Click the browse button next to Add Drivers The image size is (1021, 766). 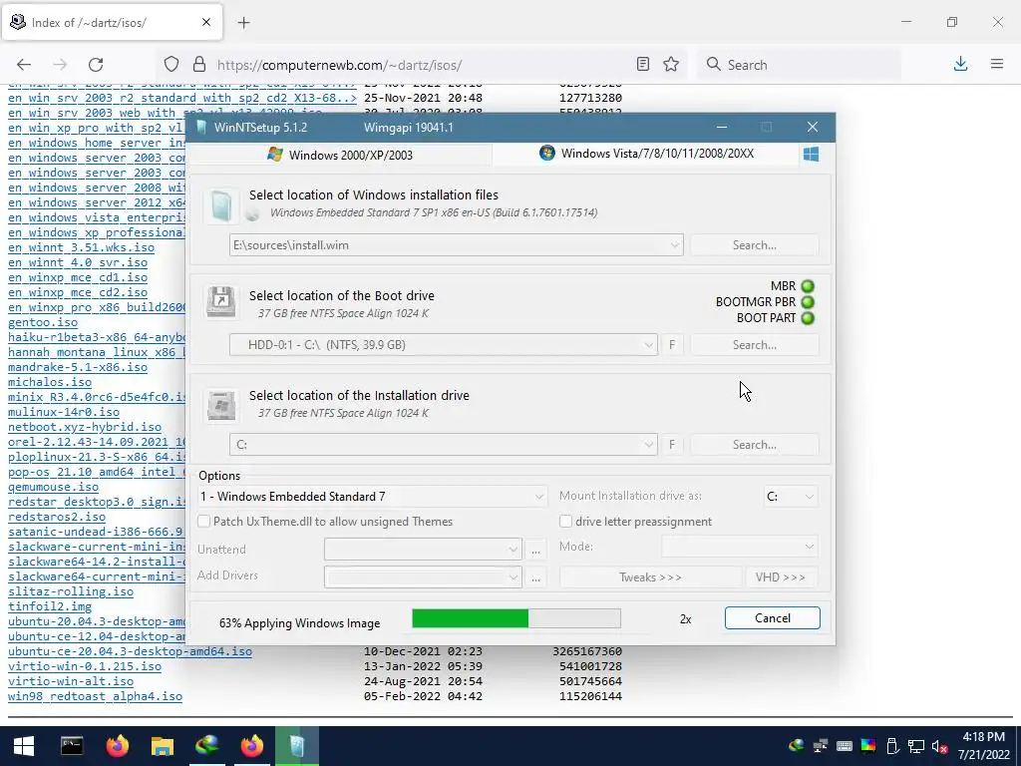pos(535,577)
